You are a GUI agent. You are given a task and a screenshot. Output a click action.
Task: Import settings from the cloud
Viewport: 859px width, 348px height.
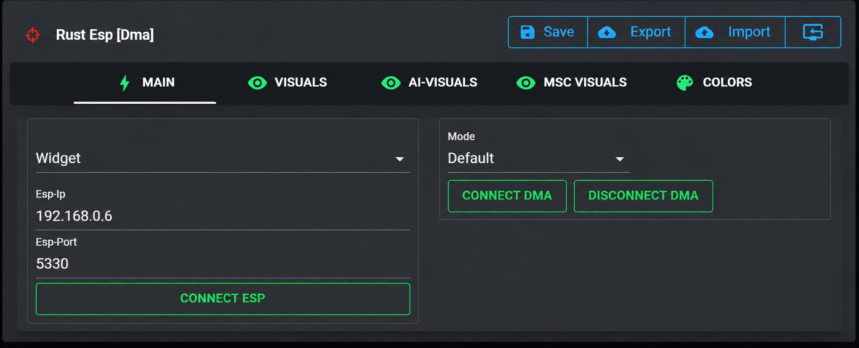point(735,32)
